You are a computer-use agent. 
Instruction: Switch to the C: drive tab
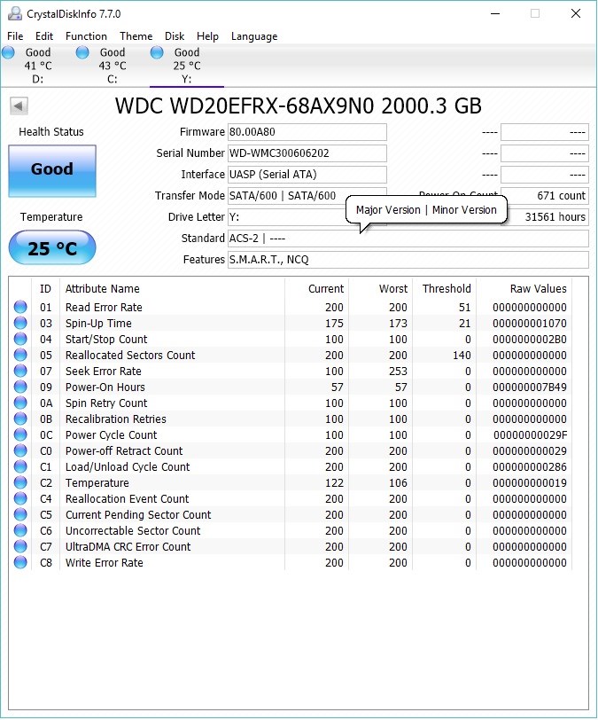[112, 66]
